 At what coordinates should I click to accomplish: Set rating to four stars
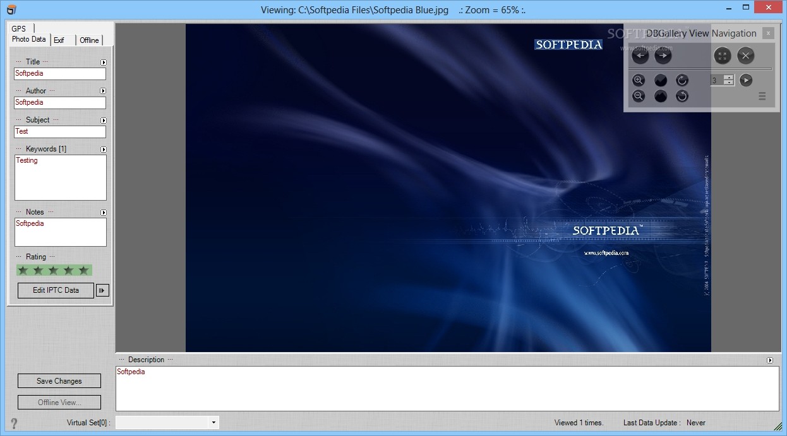(x=69, y=271)
